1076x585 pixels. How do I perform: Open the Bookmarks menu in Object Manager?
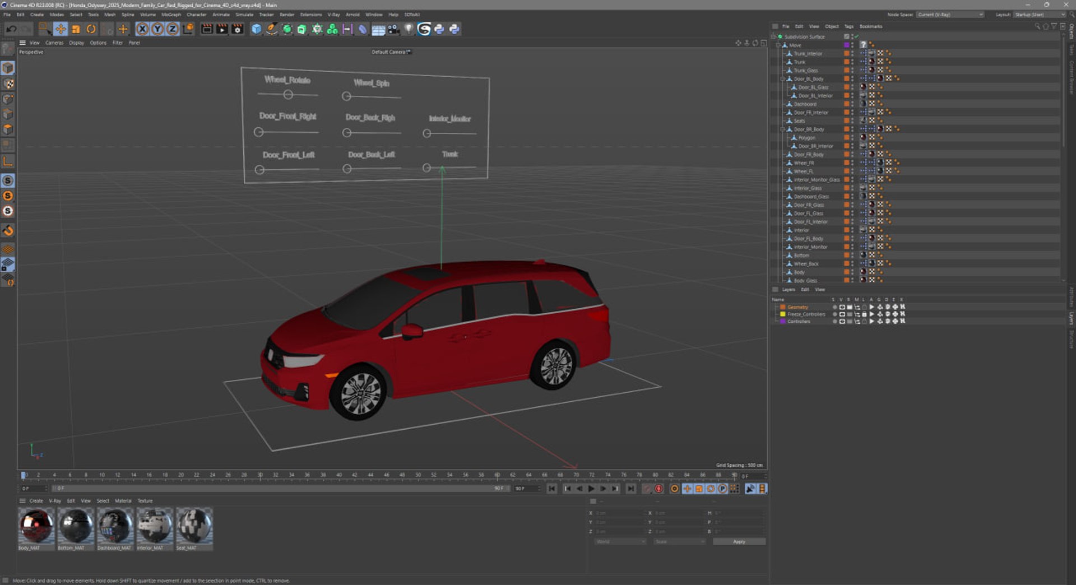(870, 26)
